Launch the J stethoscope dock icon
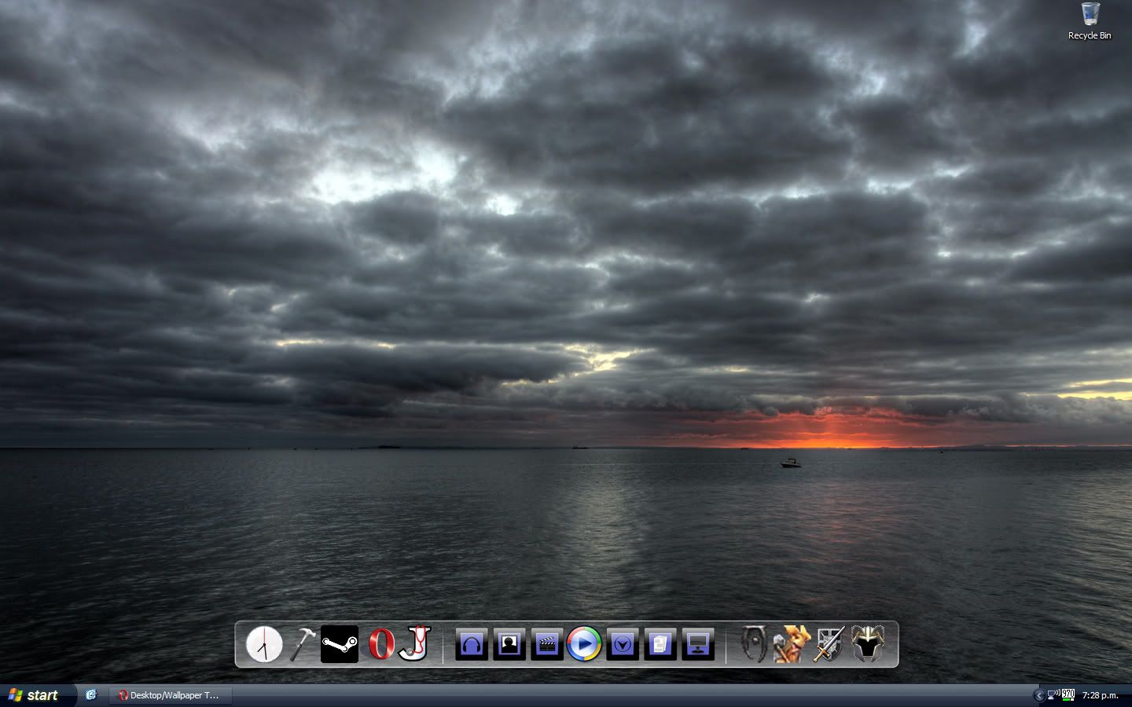Screen dimensions: 1132x707 414,643
